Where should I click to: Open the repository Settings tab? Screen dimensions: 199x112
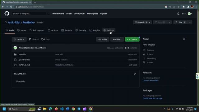tap(109, 30)
